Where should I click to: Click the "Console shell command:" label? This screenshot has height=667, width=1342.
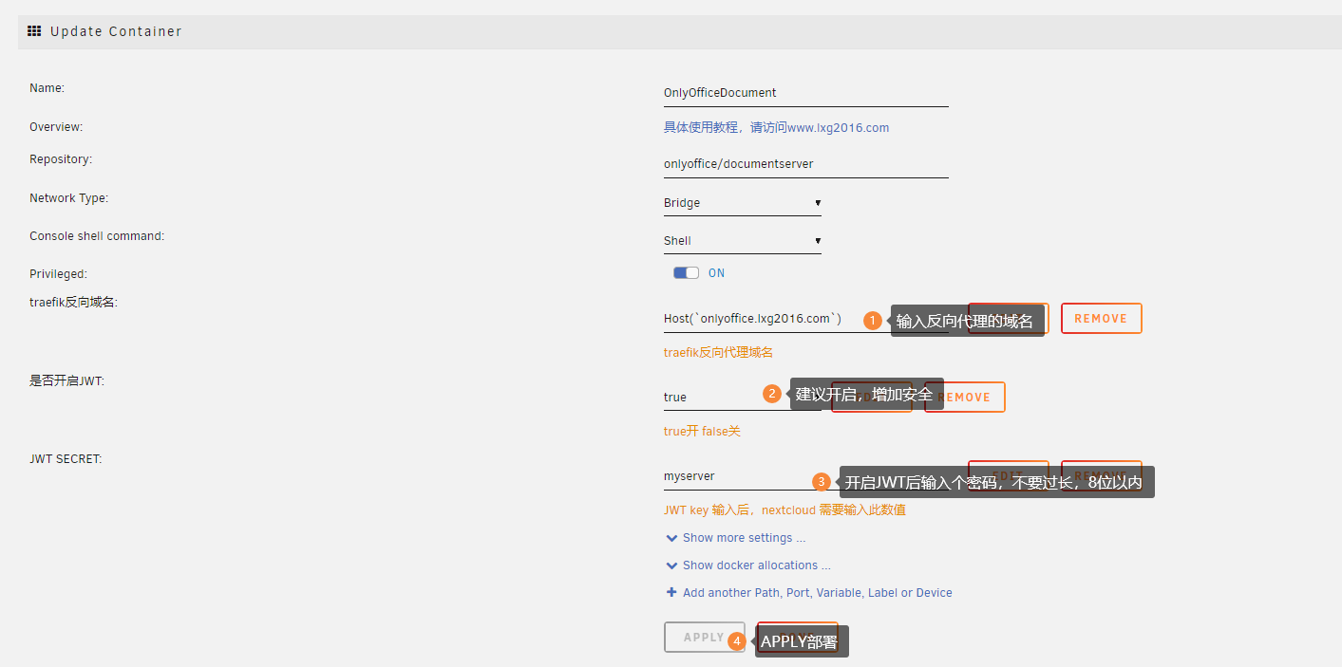[97, 236]
